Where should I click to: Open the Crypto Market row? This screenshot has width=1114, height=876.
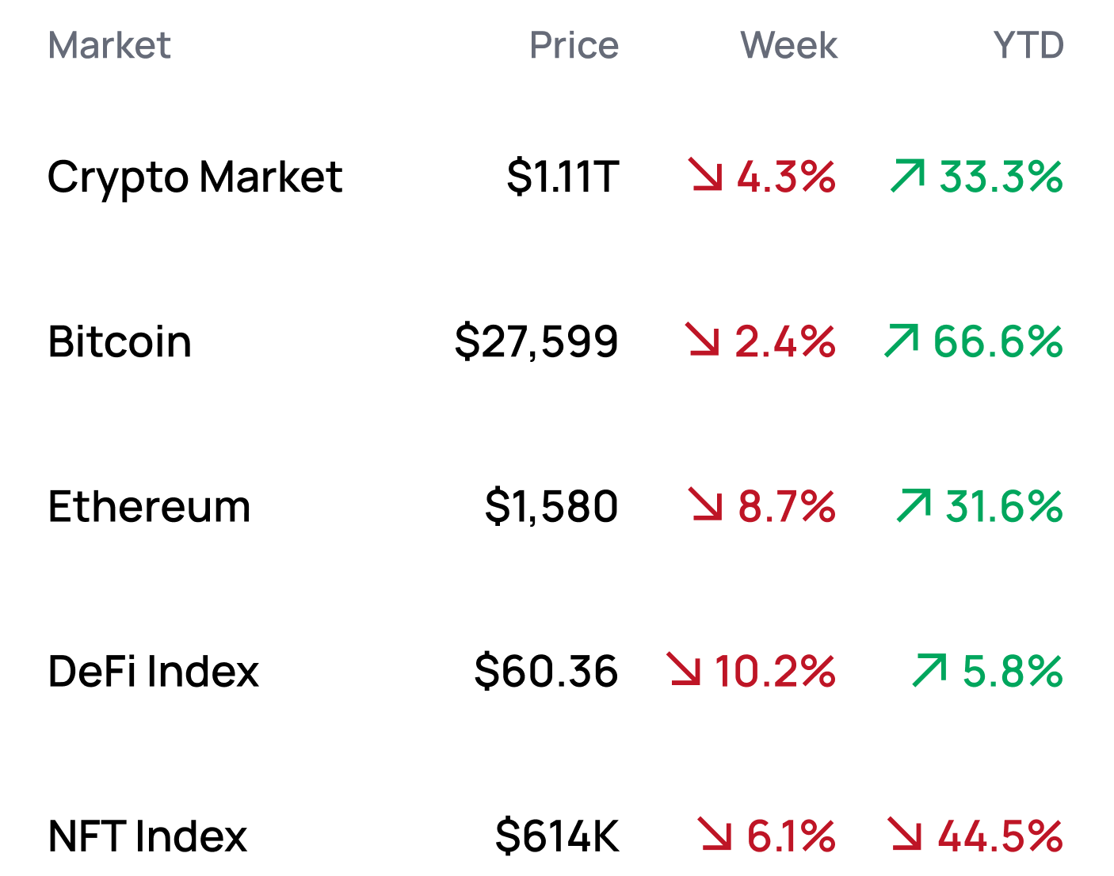tap(195, 176)
